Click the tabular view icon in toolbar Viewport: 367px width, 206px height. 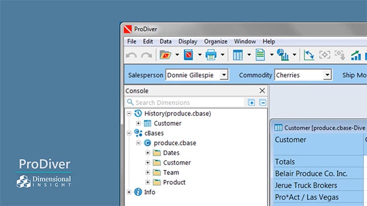238,55
